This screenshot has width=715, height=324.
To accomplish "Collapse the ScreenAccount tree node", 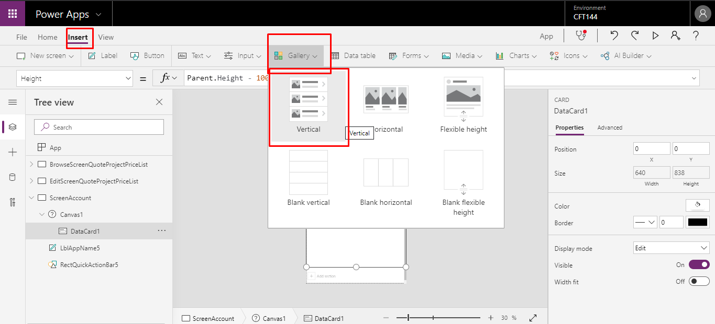I will click(31, 198).
